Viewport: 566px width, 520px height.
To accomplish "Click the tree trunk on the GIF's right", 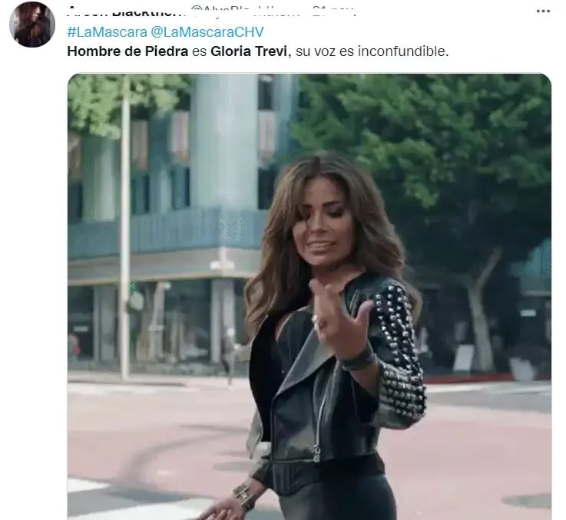I will (482, 318).
